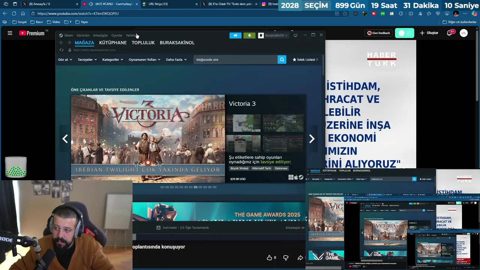The height and width of the screenshot is (270, 480).
Task: Click the dislike thumbs-down on the video
Action: pos(286,258)
